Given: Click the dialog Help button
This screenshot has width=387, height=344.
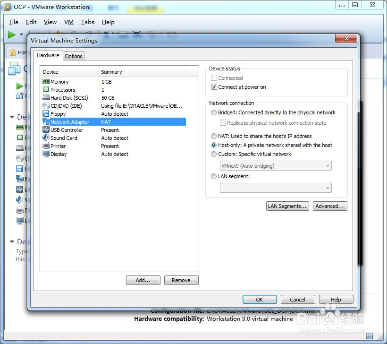Looking at the screenshot, I should coord(336,300).
